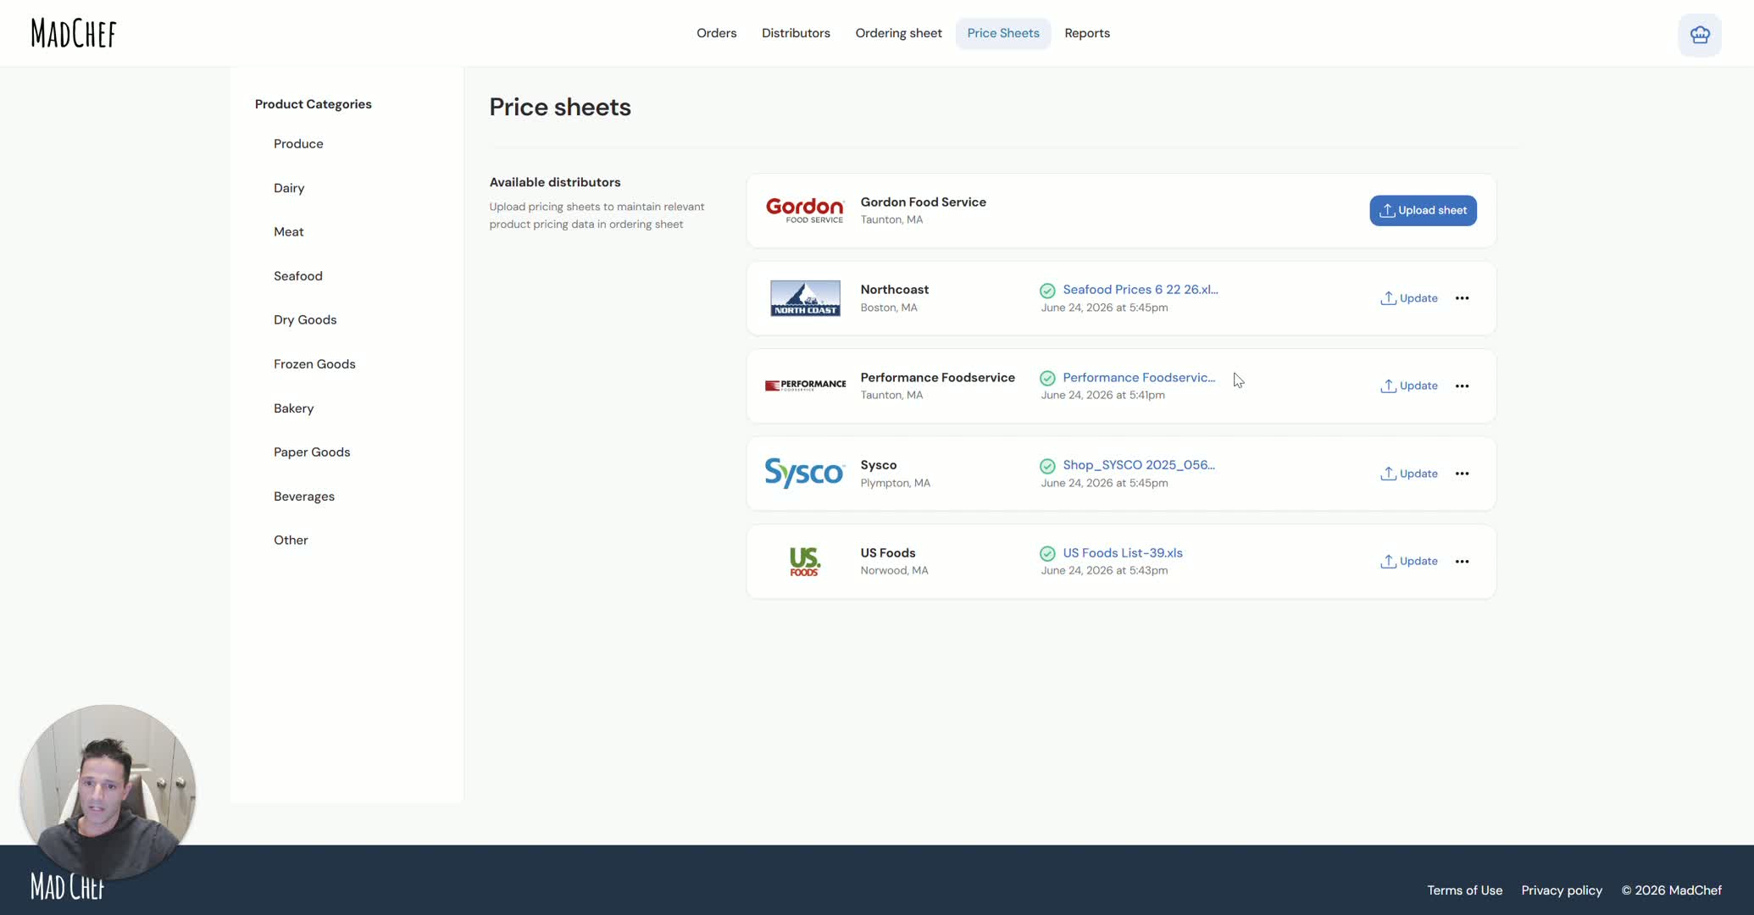Click the Performance Foodservice distributor name
The width and height of the screenshot is (1754, 915).
(x=937, y=377)
